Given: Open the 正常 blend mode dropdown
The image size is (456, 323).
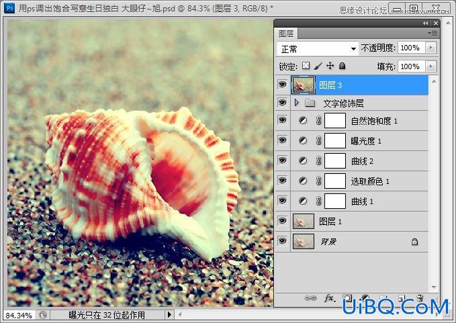Looking at the screenshot, I should coord(318,48).
